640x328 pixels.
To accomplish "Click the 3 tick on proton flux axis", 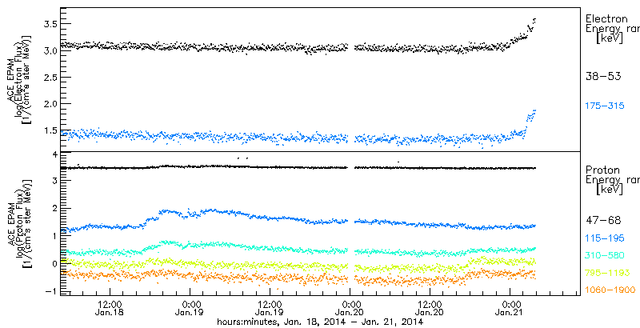I will click(53, 181).
